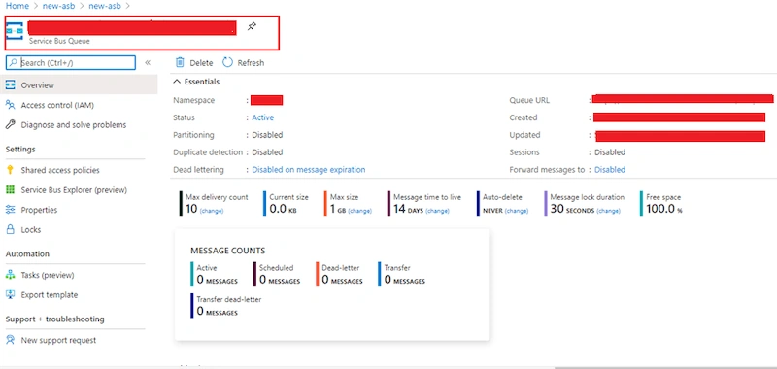Change the Max size value

[x=360, y=211]
